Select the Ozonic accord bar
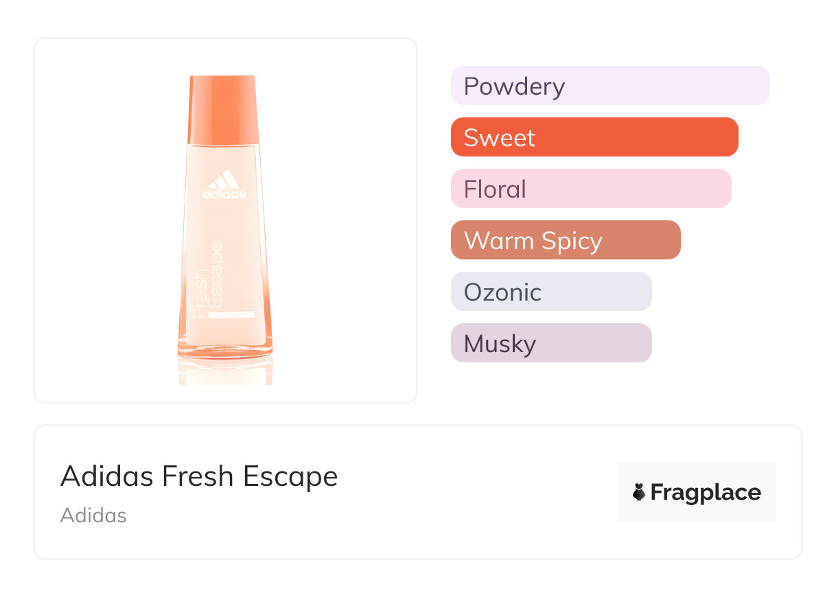 tap(550, 292)
